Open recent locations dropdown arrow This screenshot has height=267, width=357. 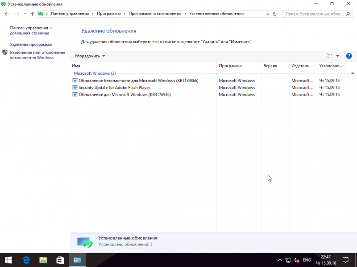coord(25,14)
